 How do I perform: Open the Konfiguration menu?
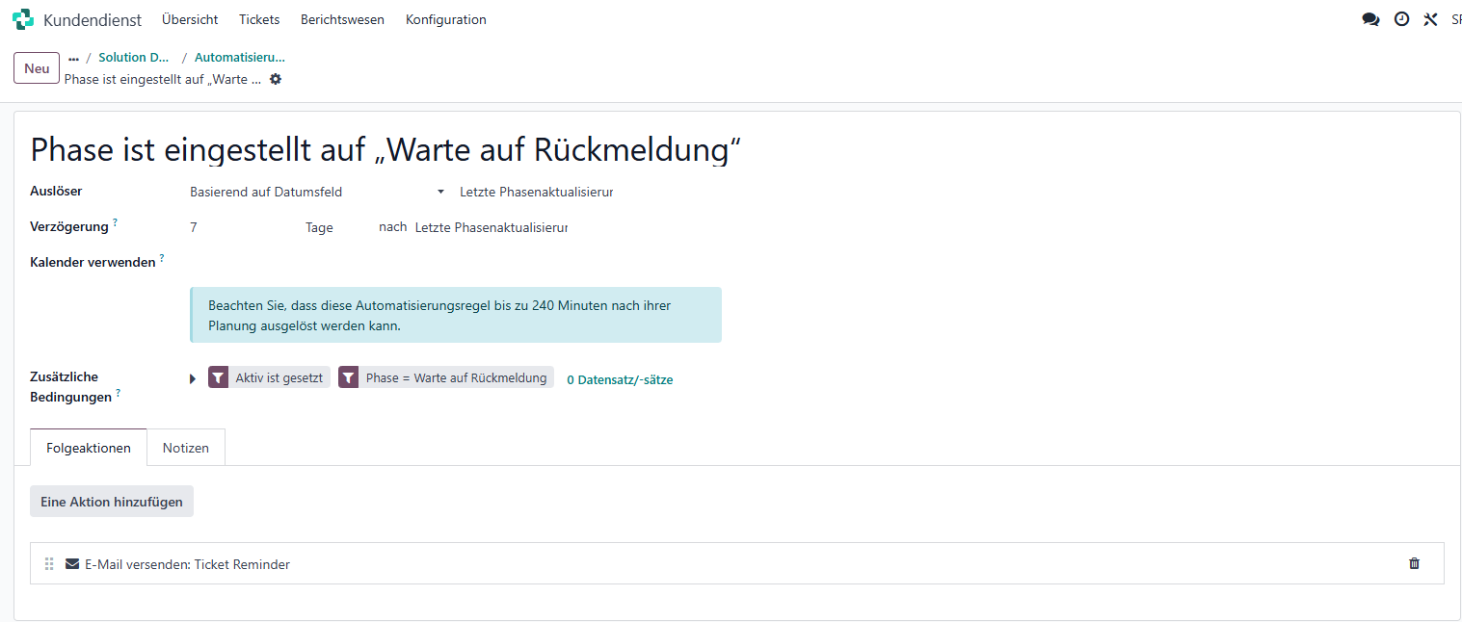(446, 19)
